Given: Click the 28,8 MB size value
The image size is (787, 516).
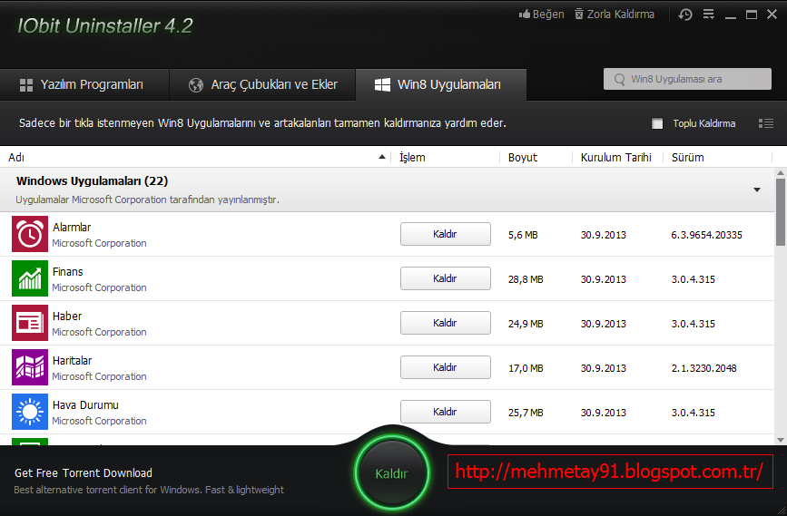Looking at the screenshot, I should tap(526, 279).
